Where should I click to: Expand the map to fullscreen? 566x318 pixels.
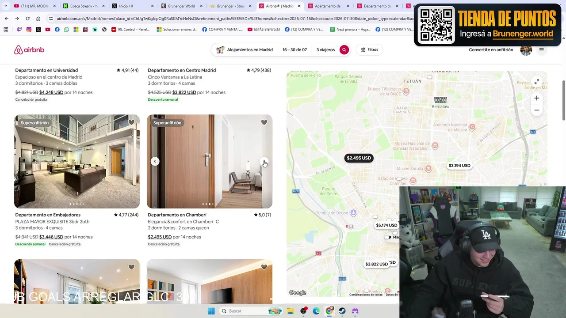(x=536, y=82)
